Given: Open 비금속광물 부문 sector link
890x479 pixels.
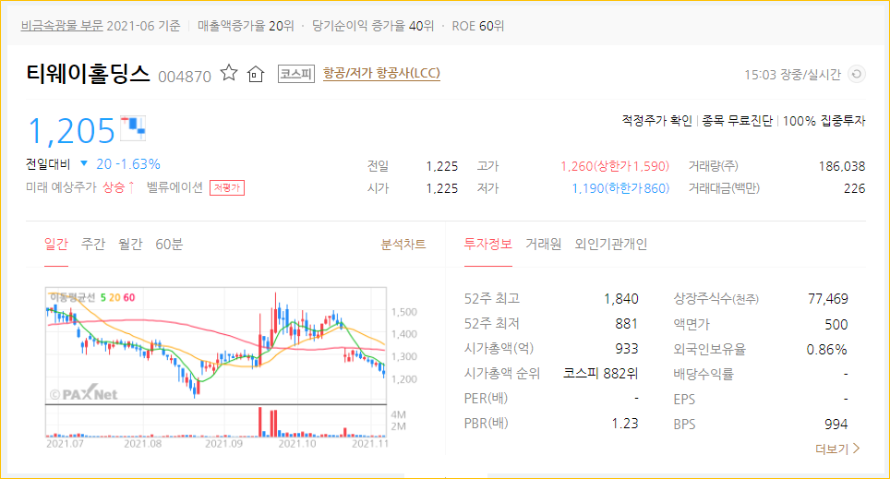Looking at the screenshot, I should [62, 26].
